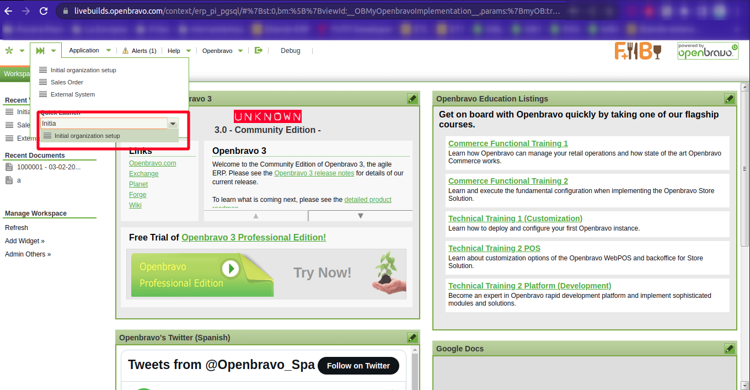Open the Openbravo.com link
This screenshot has height=390, width=750.
153,163
